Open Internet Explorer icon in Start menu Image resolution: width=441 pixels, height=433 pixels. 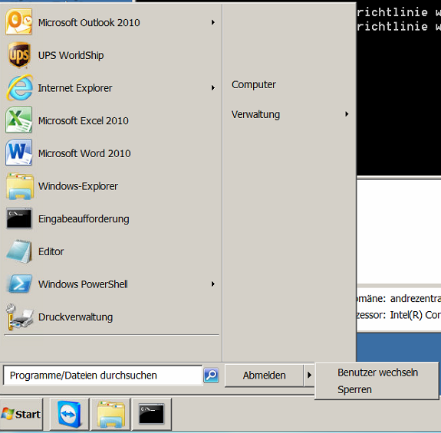click(x=19, y=87)
